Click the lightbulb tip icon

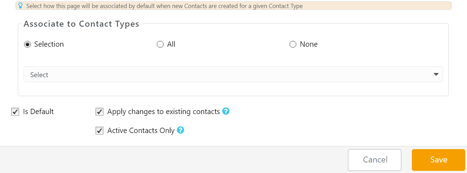[21, 6]
